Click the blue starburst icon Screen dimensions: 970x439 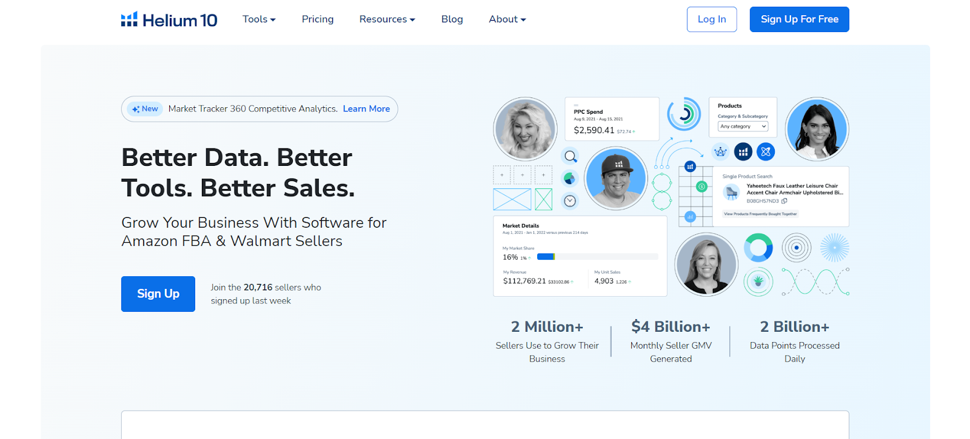835,248
